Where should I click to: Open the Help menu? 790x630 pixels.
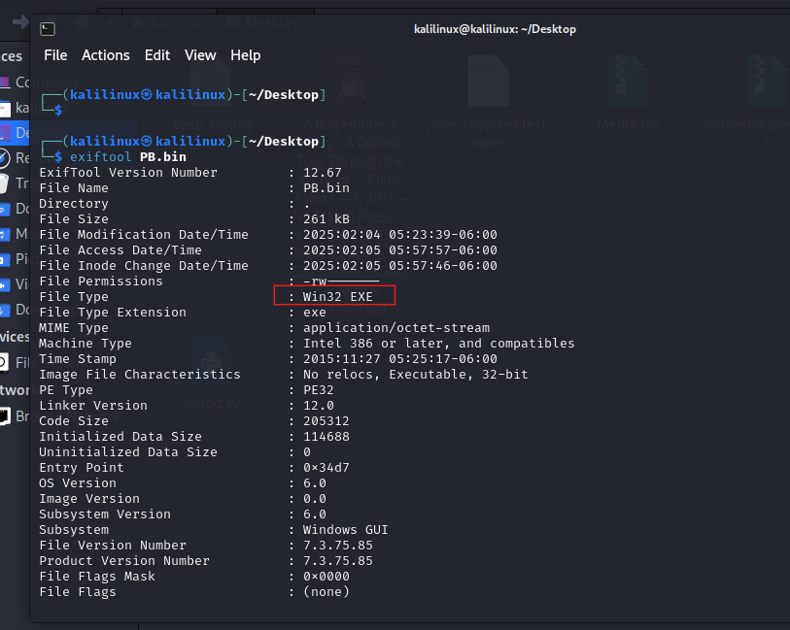[246, 55]
